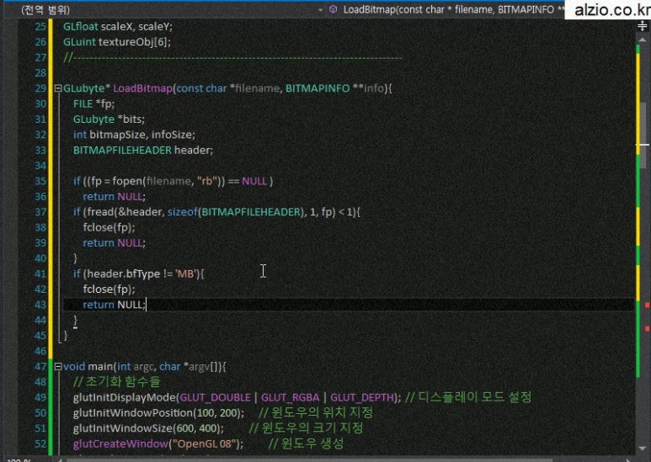
Task: Open the member list dropdown arrow beside LoadBitmap
Action: (x=321, y=9)
